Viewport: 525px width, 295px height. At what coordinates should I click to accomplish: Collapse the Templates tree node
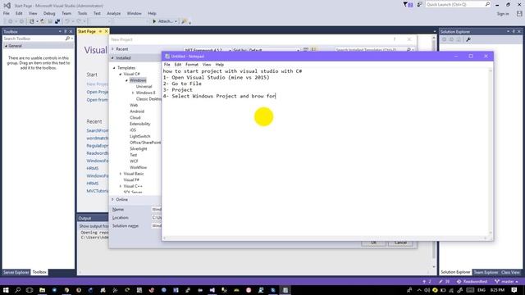coord(114,68)
